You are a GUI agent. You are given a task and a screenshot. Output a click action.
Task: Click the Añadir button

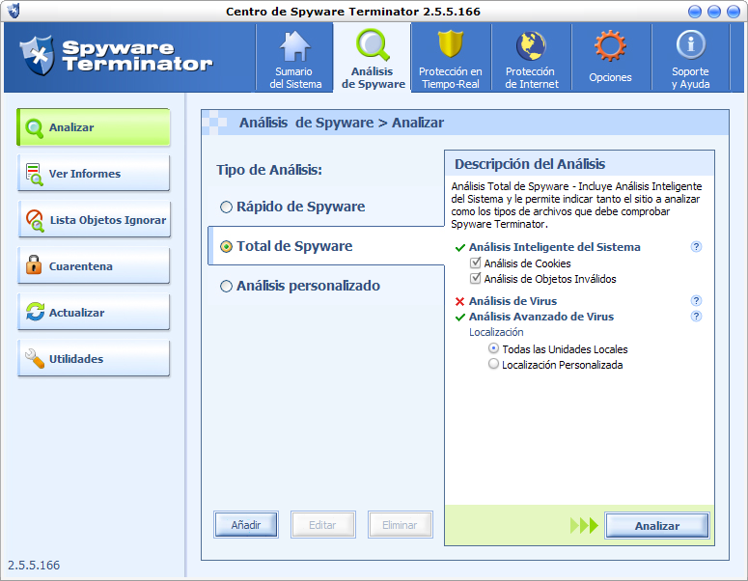246,525
